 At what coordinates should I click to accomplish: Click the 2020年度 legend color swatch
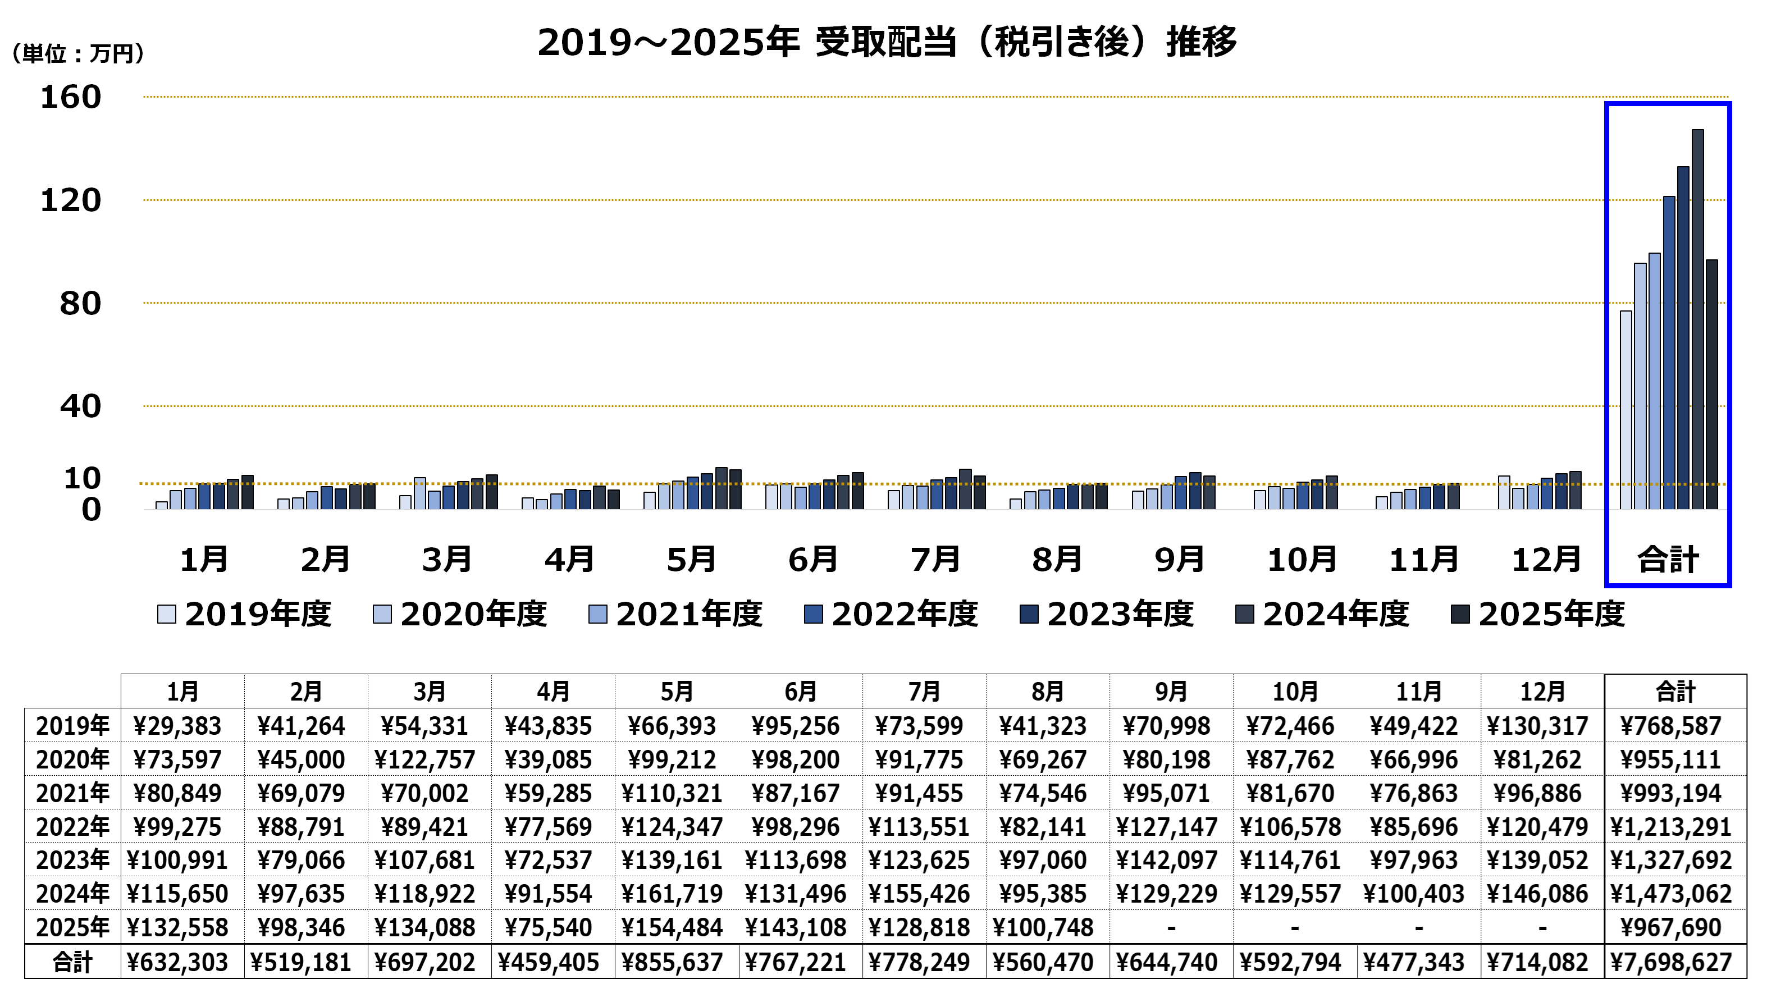382,614
